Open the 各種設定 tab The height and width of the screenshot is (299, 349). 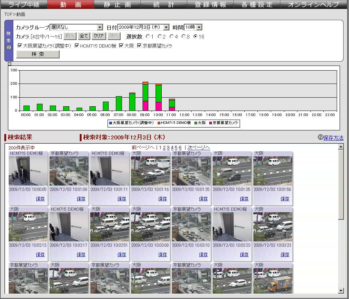(257, 4)
